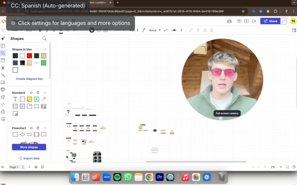Collapse the Shapes In Use section
Viewport: 297px width, 185px height.
(45, 49)
